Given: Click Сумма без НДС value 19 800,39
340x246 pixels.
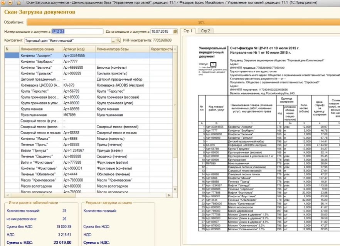Looking at the screenshot, I should click(64, 227).
